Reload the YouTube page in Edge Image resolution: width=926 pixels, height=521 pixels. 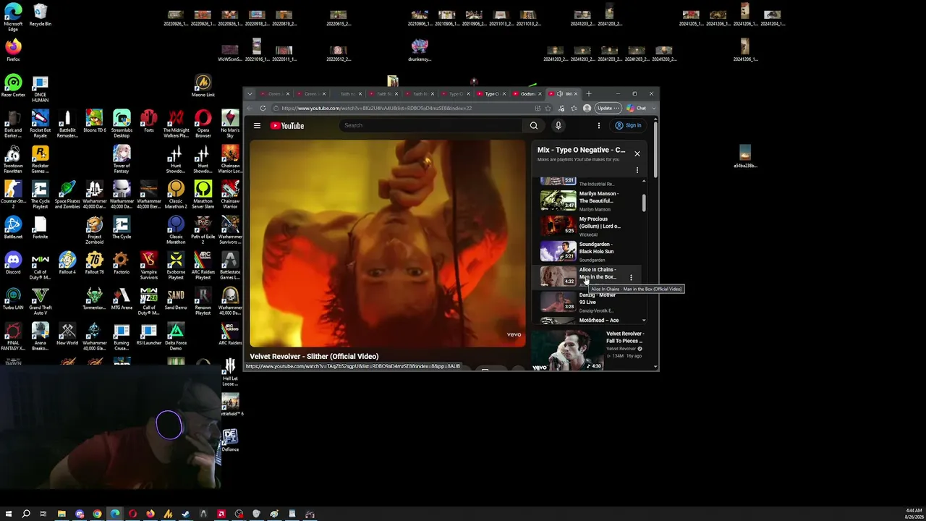point(263,109)
